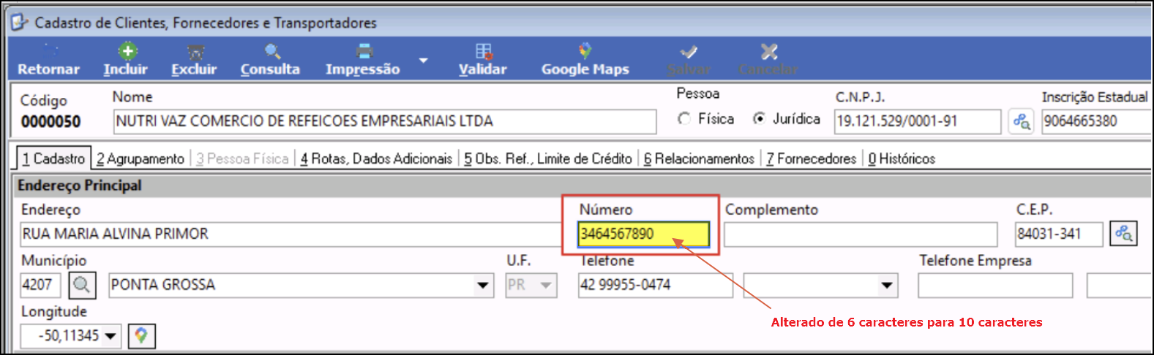The height and width of the screenshot is (355, 1154).
Task: Open 5 Obs. Ref., Limite de Crédito tab
Action: click(x=548, y=159)
